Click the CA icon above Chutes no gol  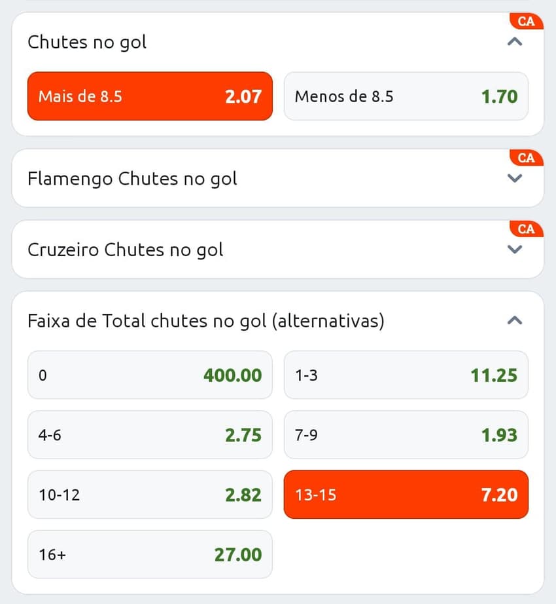point(525,22)
